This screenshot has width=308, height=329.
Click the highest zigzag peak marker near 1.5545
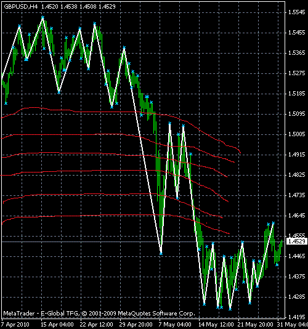click(x=43, y=17)
